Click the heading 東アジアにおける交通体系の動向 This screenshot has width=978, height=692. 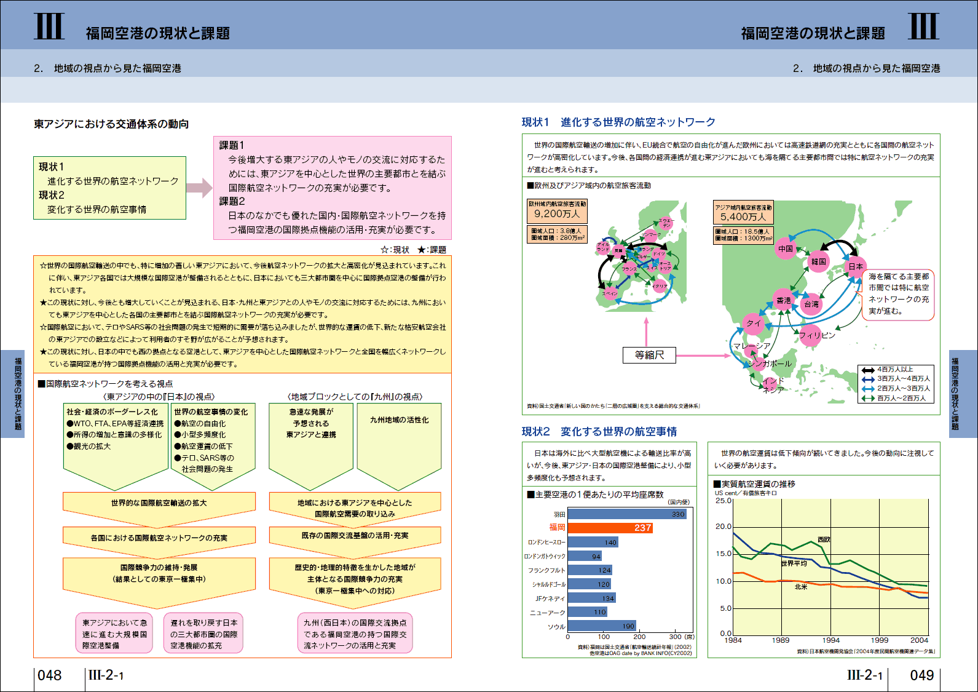111,124
